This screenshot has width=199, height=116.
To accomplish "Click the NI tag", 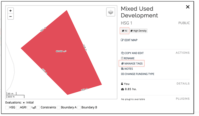I will (x=125, y=31).
